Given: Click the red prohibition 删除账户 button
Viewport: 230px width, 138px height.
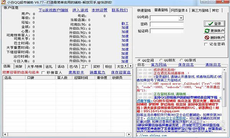Looking at the screenshot, I should click(x=214, y=38).
